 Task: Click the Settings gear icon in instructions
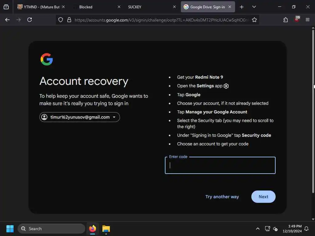[226, 86]
